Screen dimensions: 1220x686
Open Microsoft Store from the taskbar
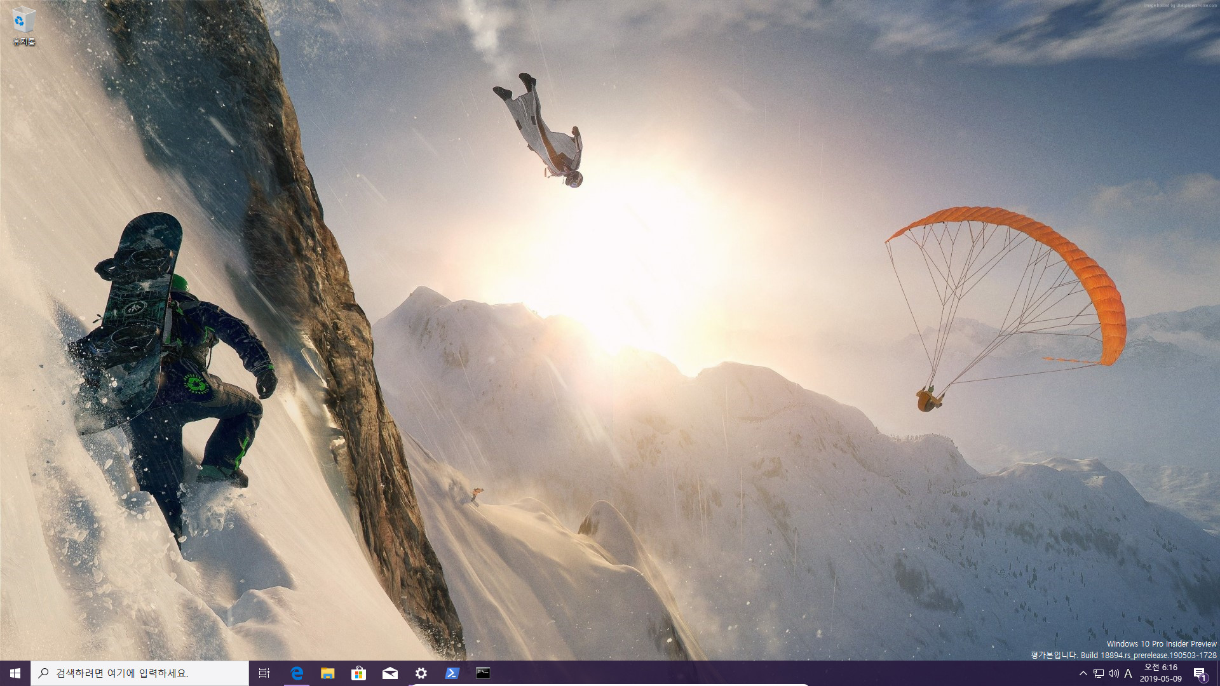click(x=359, y=673)
